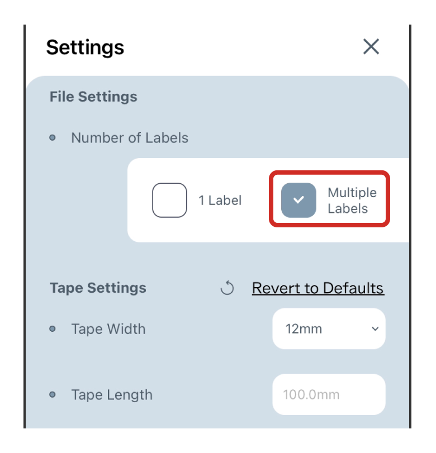Click the Number of Labels text
The width and height of the screenshot is (436, 453).
coord(130,138)
